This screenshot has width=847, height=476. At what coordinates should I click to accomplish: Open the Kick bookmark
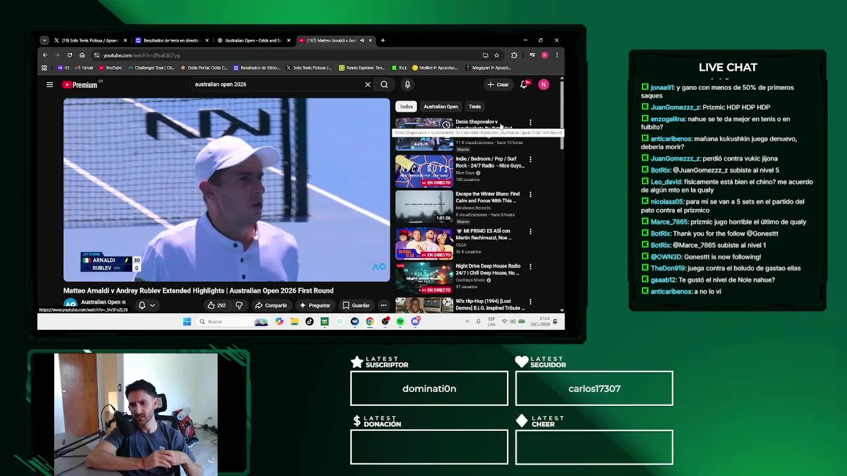399,67
